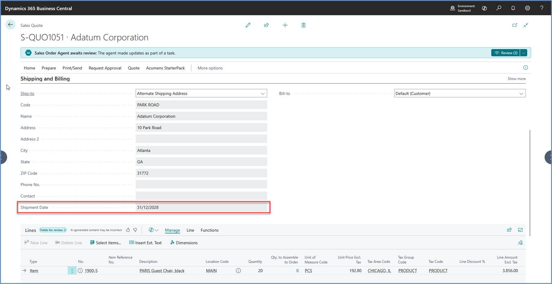The image size is (552, 284).
Task: Open the Copilot menu in Lines toolbar
Action: (x=154, y=230)
